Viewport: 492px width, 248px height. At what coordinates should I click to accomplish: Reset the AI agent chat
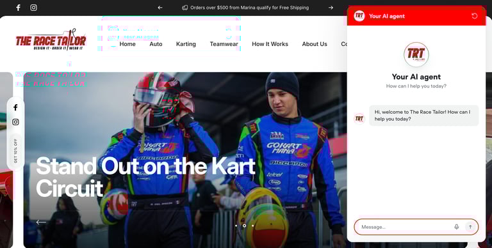point(475,16)
